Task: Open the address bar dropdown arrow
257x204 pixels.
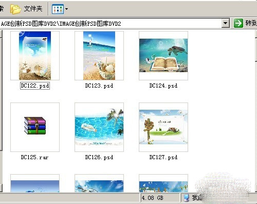Action: pos(226,23)
